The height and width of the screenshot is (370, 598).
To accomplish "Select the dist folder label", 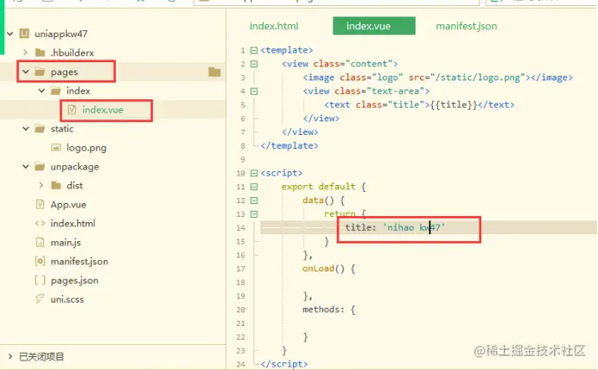I will click(74, 186).
